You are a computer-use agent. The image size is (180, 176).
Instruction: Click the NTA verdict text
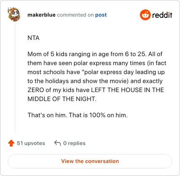[x=33, y=38]
